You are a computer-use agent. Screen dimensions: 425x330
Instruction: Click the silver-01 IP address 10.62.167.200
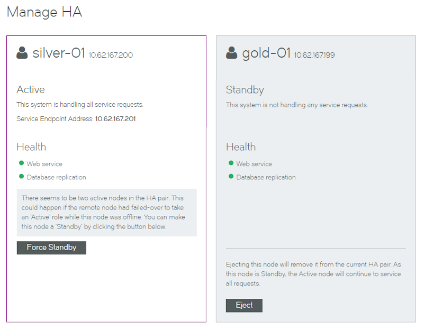(111, 55)
